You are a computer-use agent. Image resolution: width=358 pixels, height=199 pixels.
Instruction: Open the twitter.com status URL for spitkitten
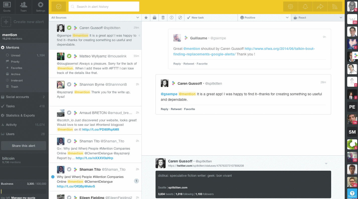[x=206, y=166]
